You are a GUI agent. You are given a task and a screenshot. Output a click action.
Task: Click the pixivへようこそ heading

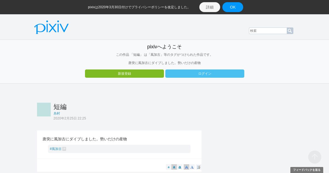[164, 47]
